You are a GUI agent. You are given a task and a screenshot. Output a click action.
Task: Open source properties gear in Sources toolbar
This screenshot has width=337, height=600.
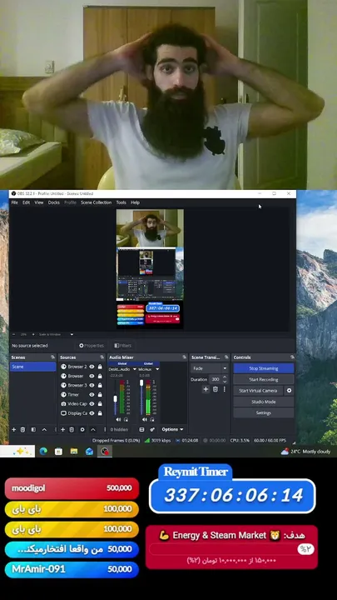82,430
